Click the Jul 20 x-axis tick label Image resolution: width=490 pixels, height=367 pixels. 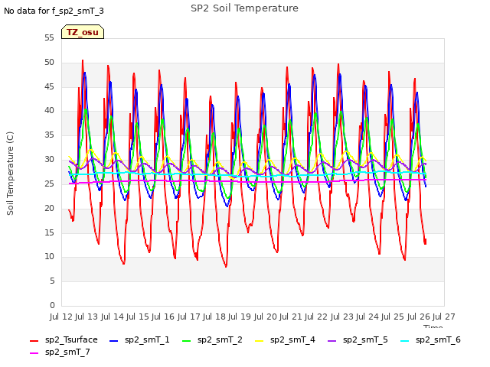coord(265,317)
